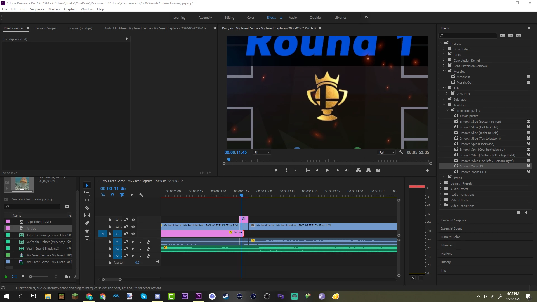
Task: Select the Pen tool in toolbar
Action: coord(87,223)
